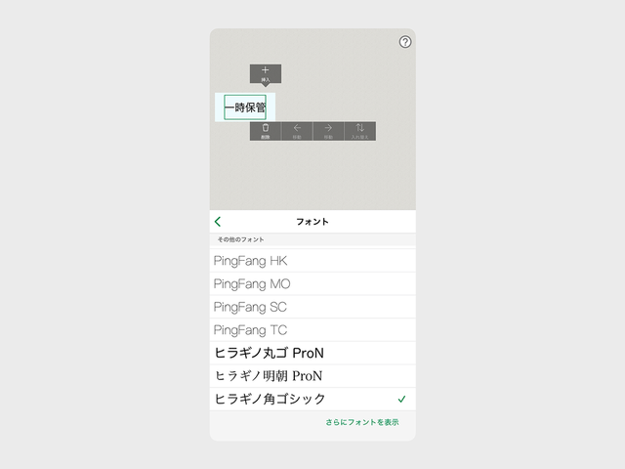Click the green checkmark beside ヒラギノ角ゴシック
This screenshot has height=469, width=625.
[x=401, y=399]
